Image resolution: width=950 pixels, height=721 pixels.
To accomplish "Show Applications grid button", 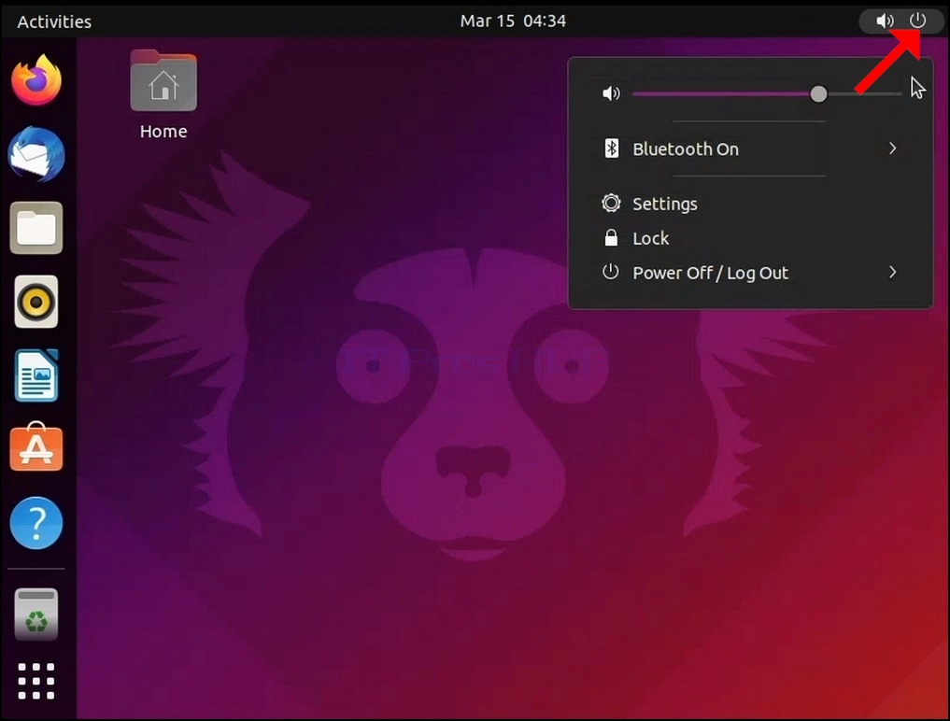I will [x=36, y=681].
